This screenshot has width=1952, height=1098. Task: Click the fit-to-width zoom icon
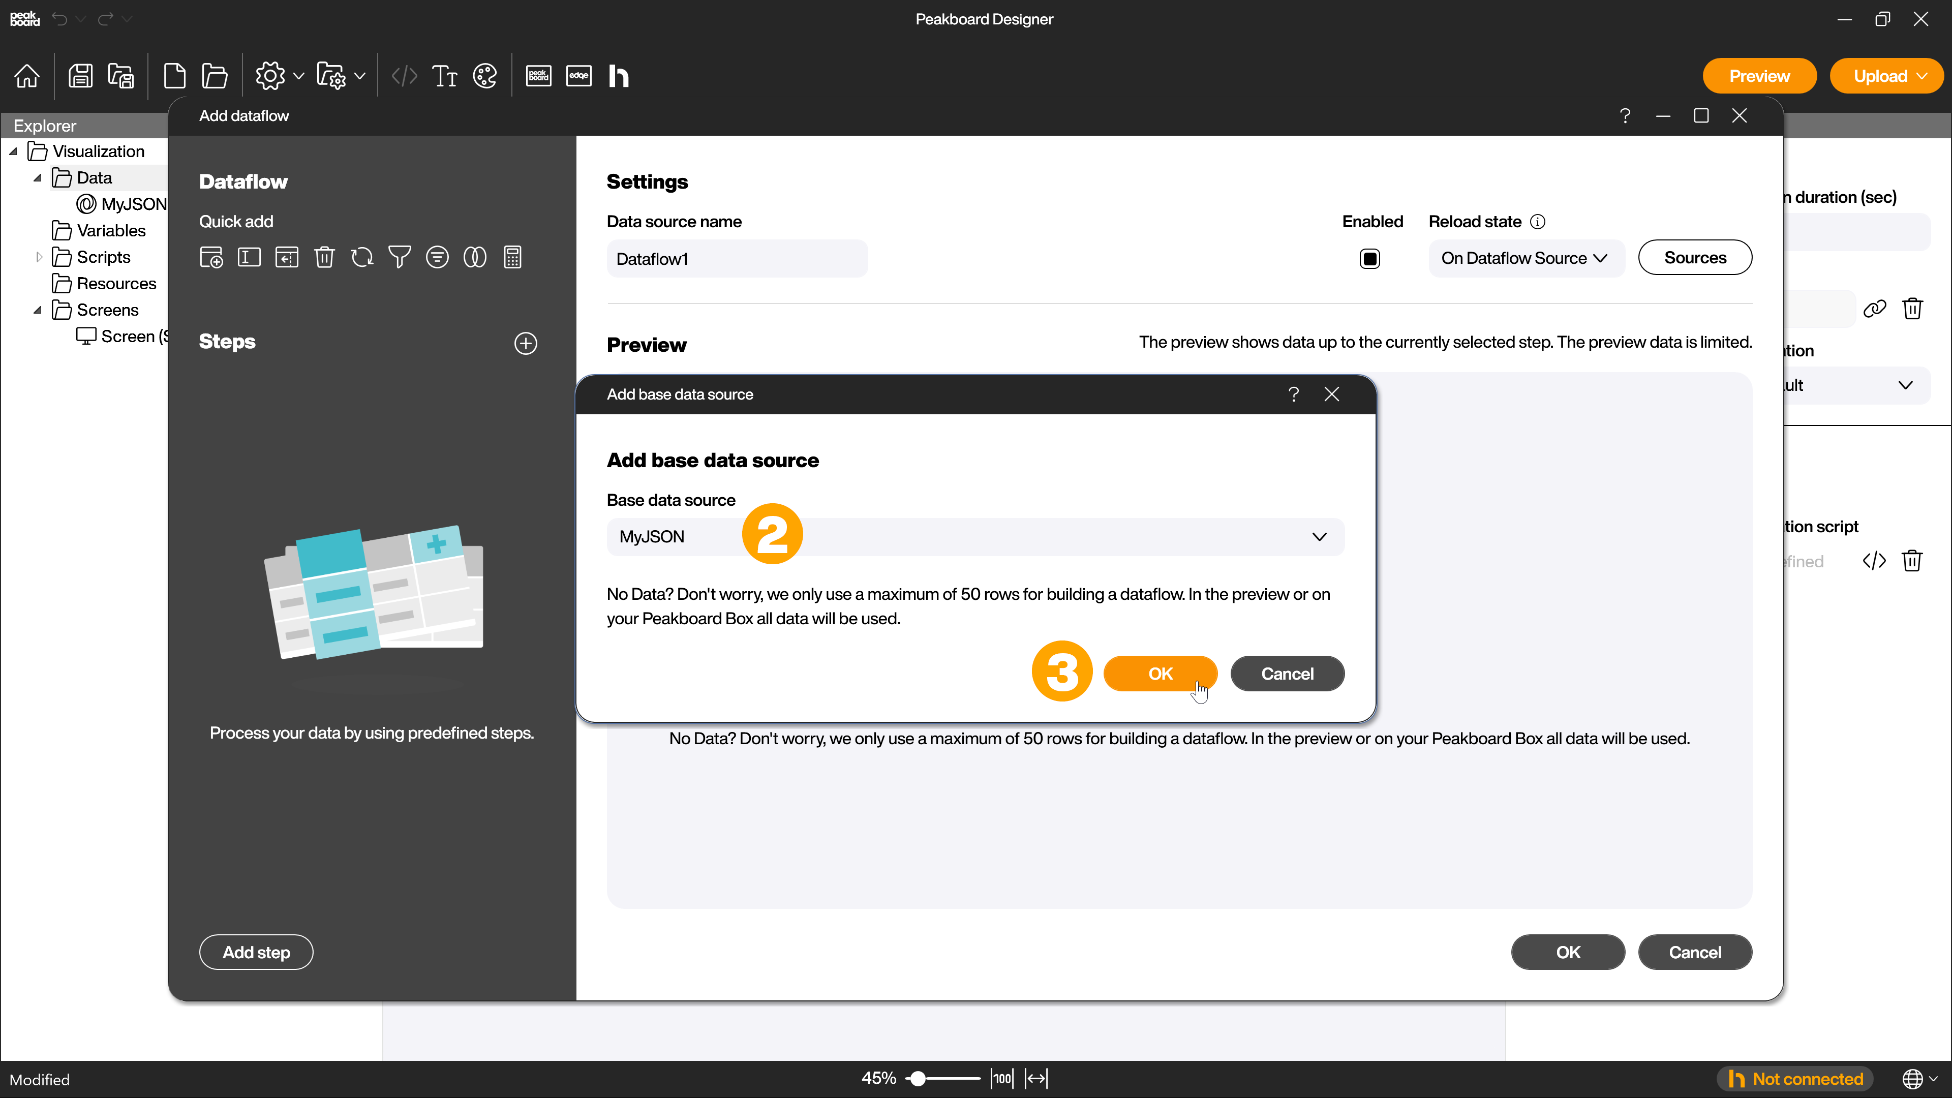click(1036, 1078)
